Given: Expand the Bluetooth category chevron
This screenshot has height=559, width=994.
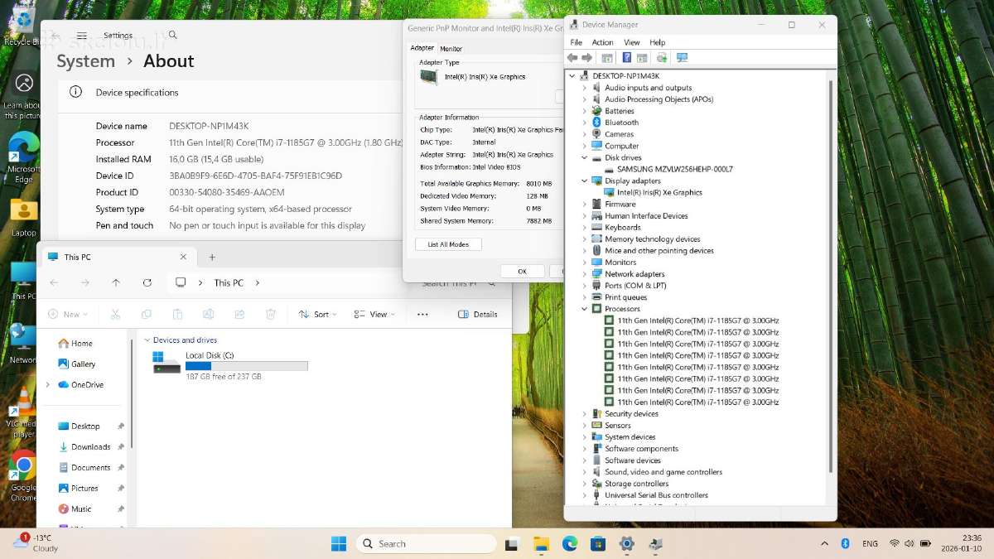Looking at the screenshot, I should coord(584,123).
